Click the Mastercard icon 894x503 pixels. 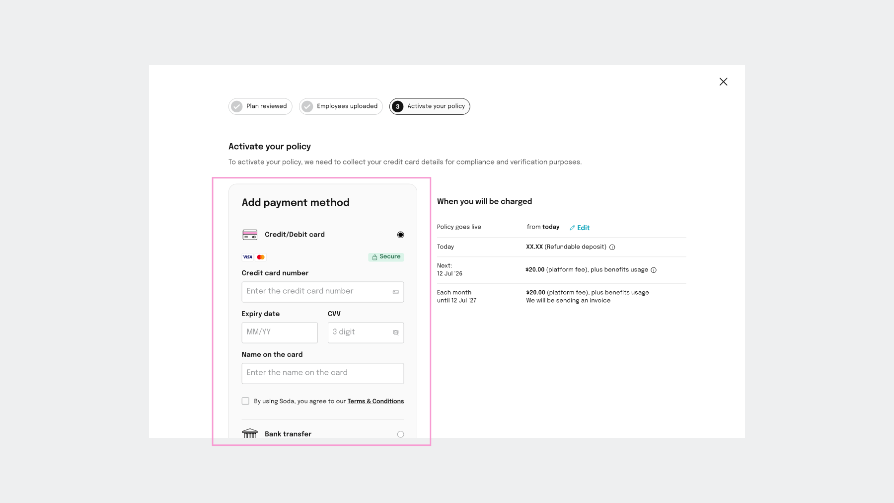tap(261, 257)
